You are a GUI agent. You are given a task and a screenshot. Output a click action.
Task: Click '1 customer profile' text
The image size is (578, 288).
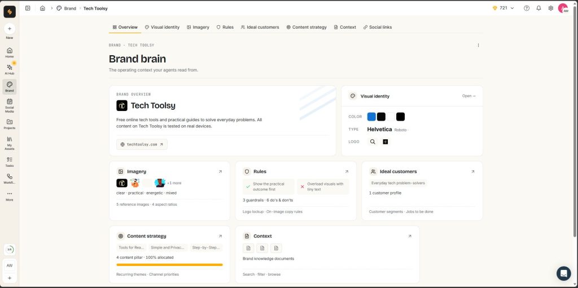click(385, 193)
